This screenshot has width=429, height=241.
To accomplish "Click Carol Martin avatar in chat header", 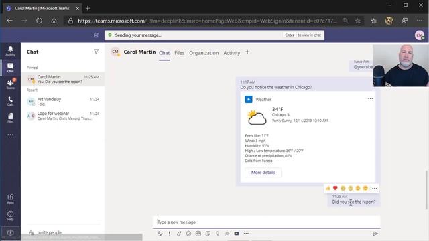I will tap(115, 52).
